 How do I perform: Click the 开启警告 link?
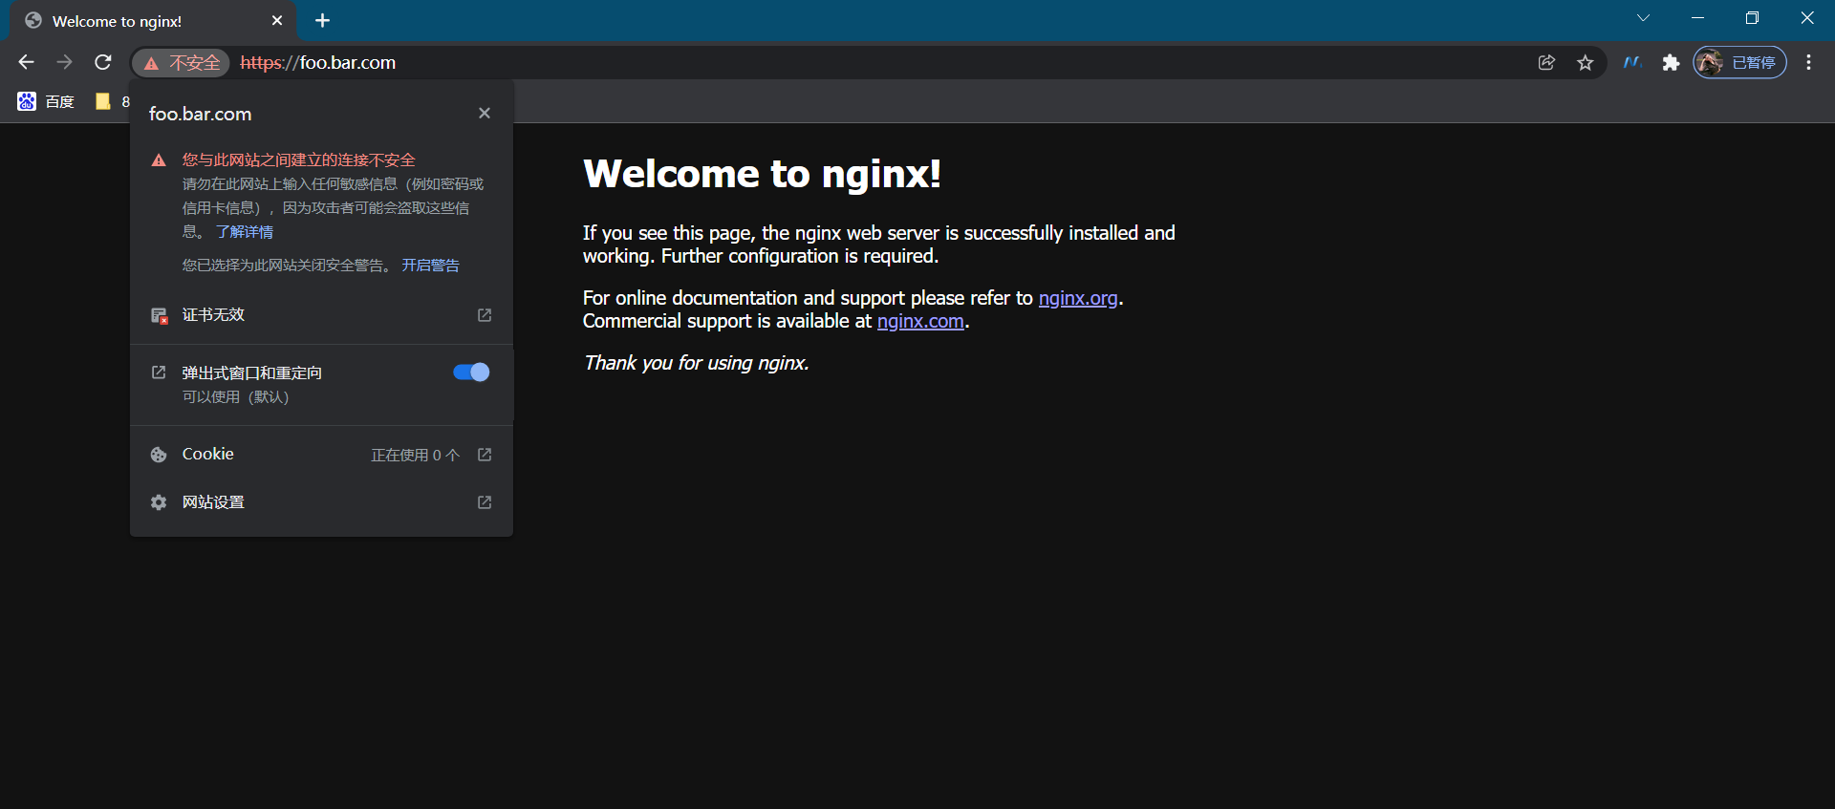pos(430,266)
